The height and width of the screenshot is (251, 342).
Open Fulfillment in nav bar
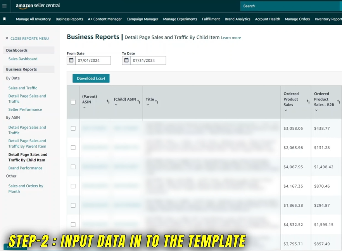(x=211, y=19)
